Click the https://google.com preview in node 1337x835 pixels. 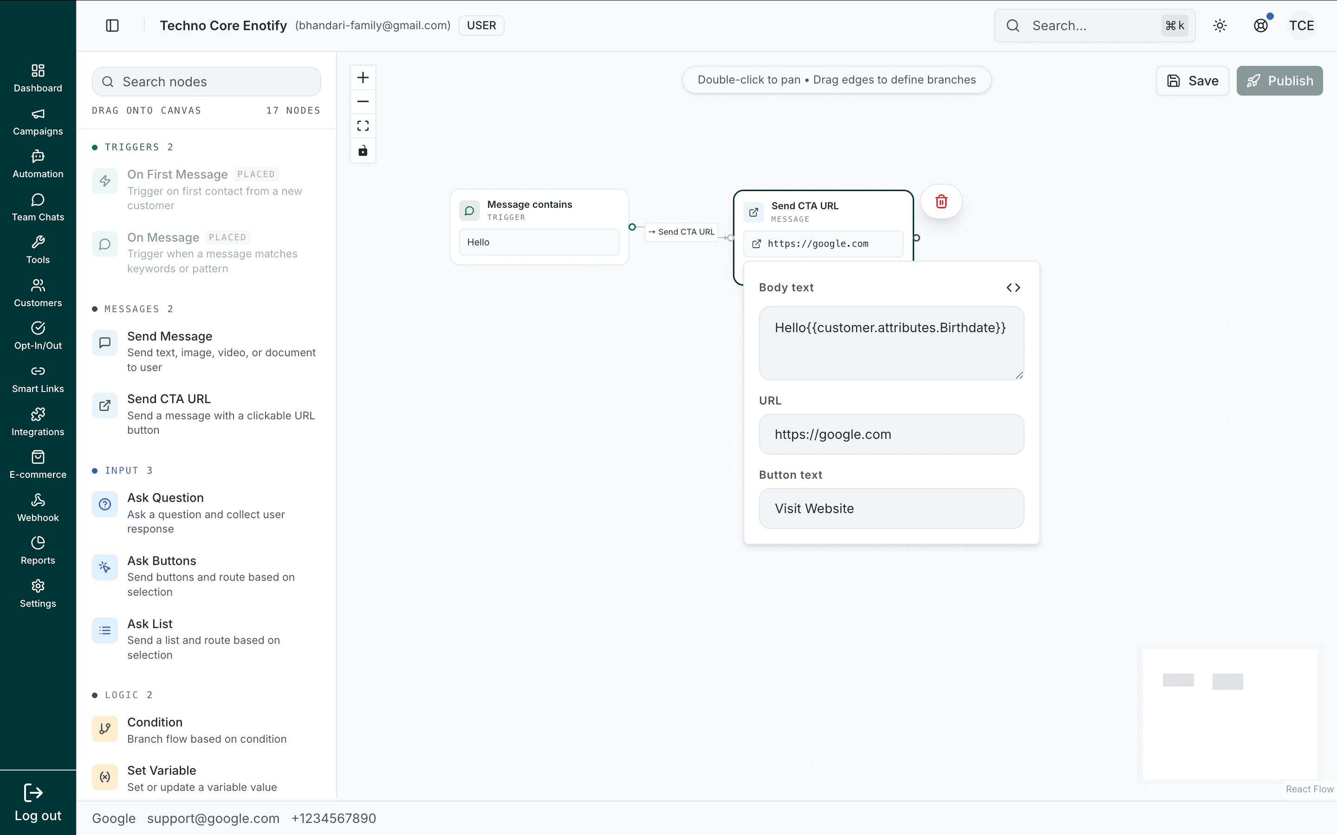823,244
